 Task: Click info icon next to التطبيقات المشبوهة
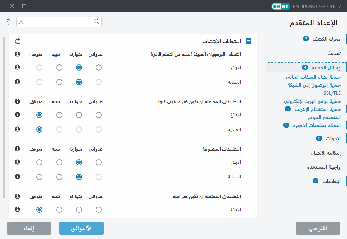click(x=17, y=149)
